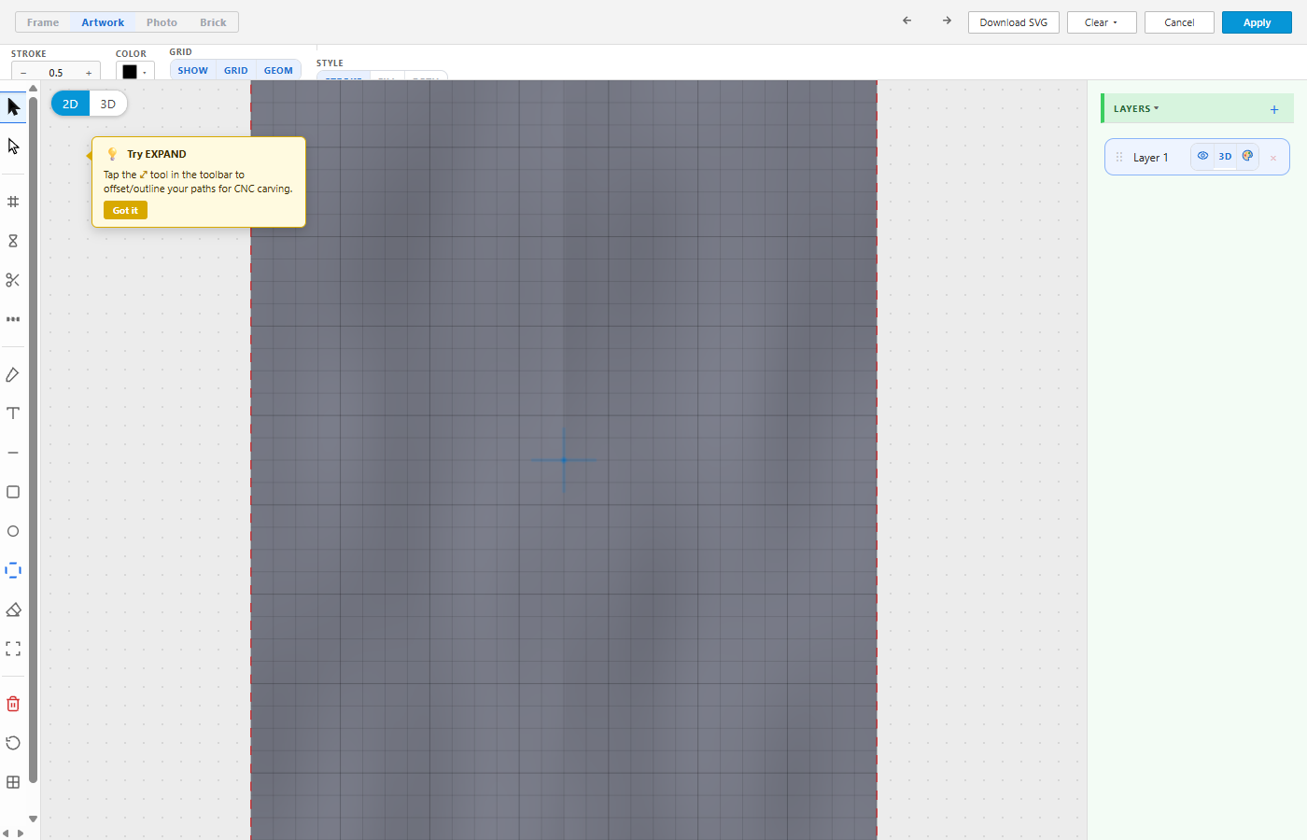Toggle Layer 1 visibility eye
This screenshot has width=1307, height=840.
[x=1202, y=156]
